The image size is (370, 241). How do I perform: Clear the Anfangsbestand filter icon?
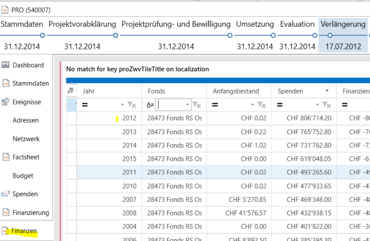[x=262, y=105]
